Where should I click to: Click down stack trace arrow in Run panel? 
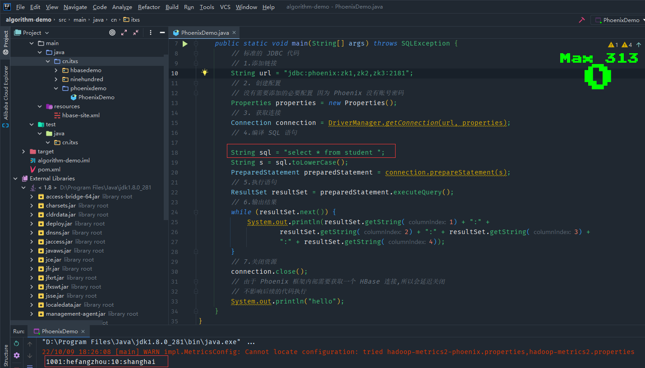(30, 355)
